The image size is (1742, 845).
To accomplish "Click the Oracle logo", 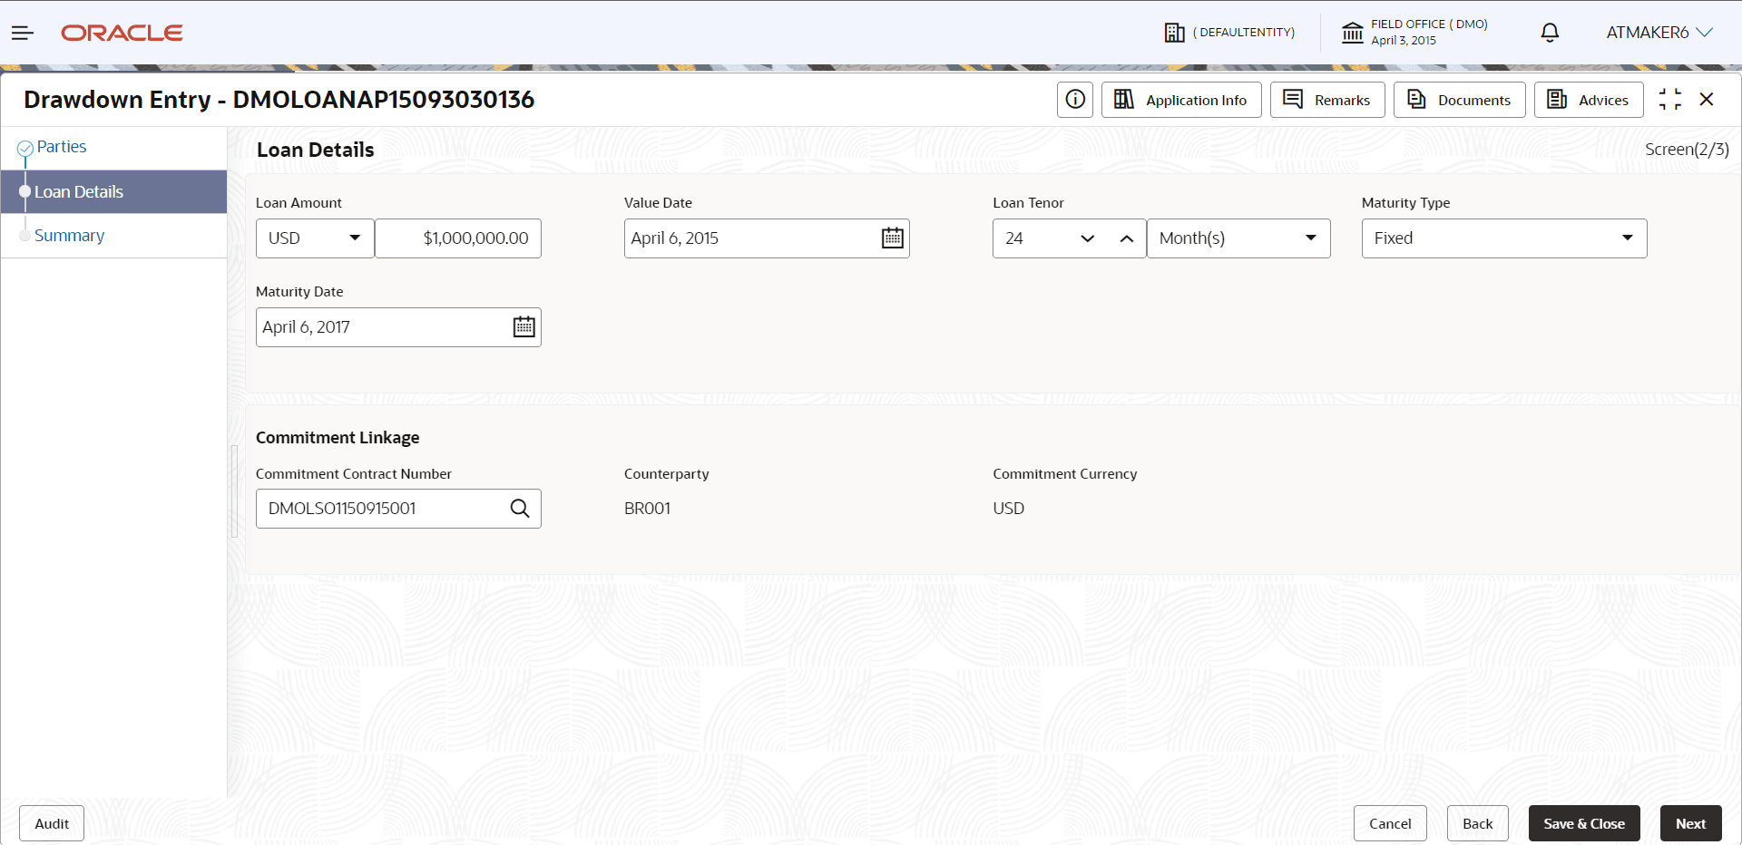I will point(122,33).
